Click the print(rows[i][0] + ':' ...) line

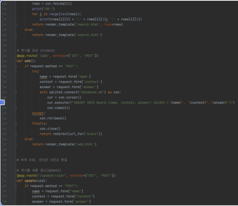(x=91, y=19)
